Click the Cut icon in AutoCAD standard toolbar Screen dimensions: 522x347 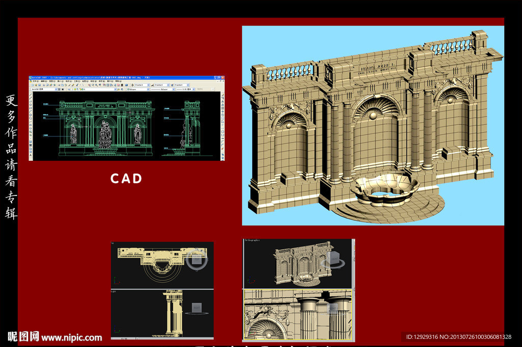coord(59,85)
